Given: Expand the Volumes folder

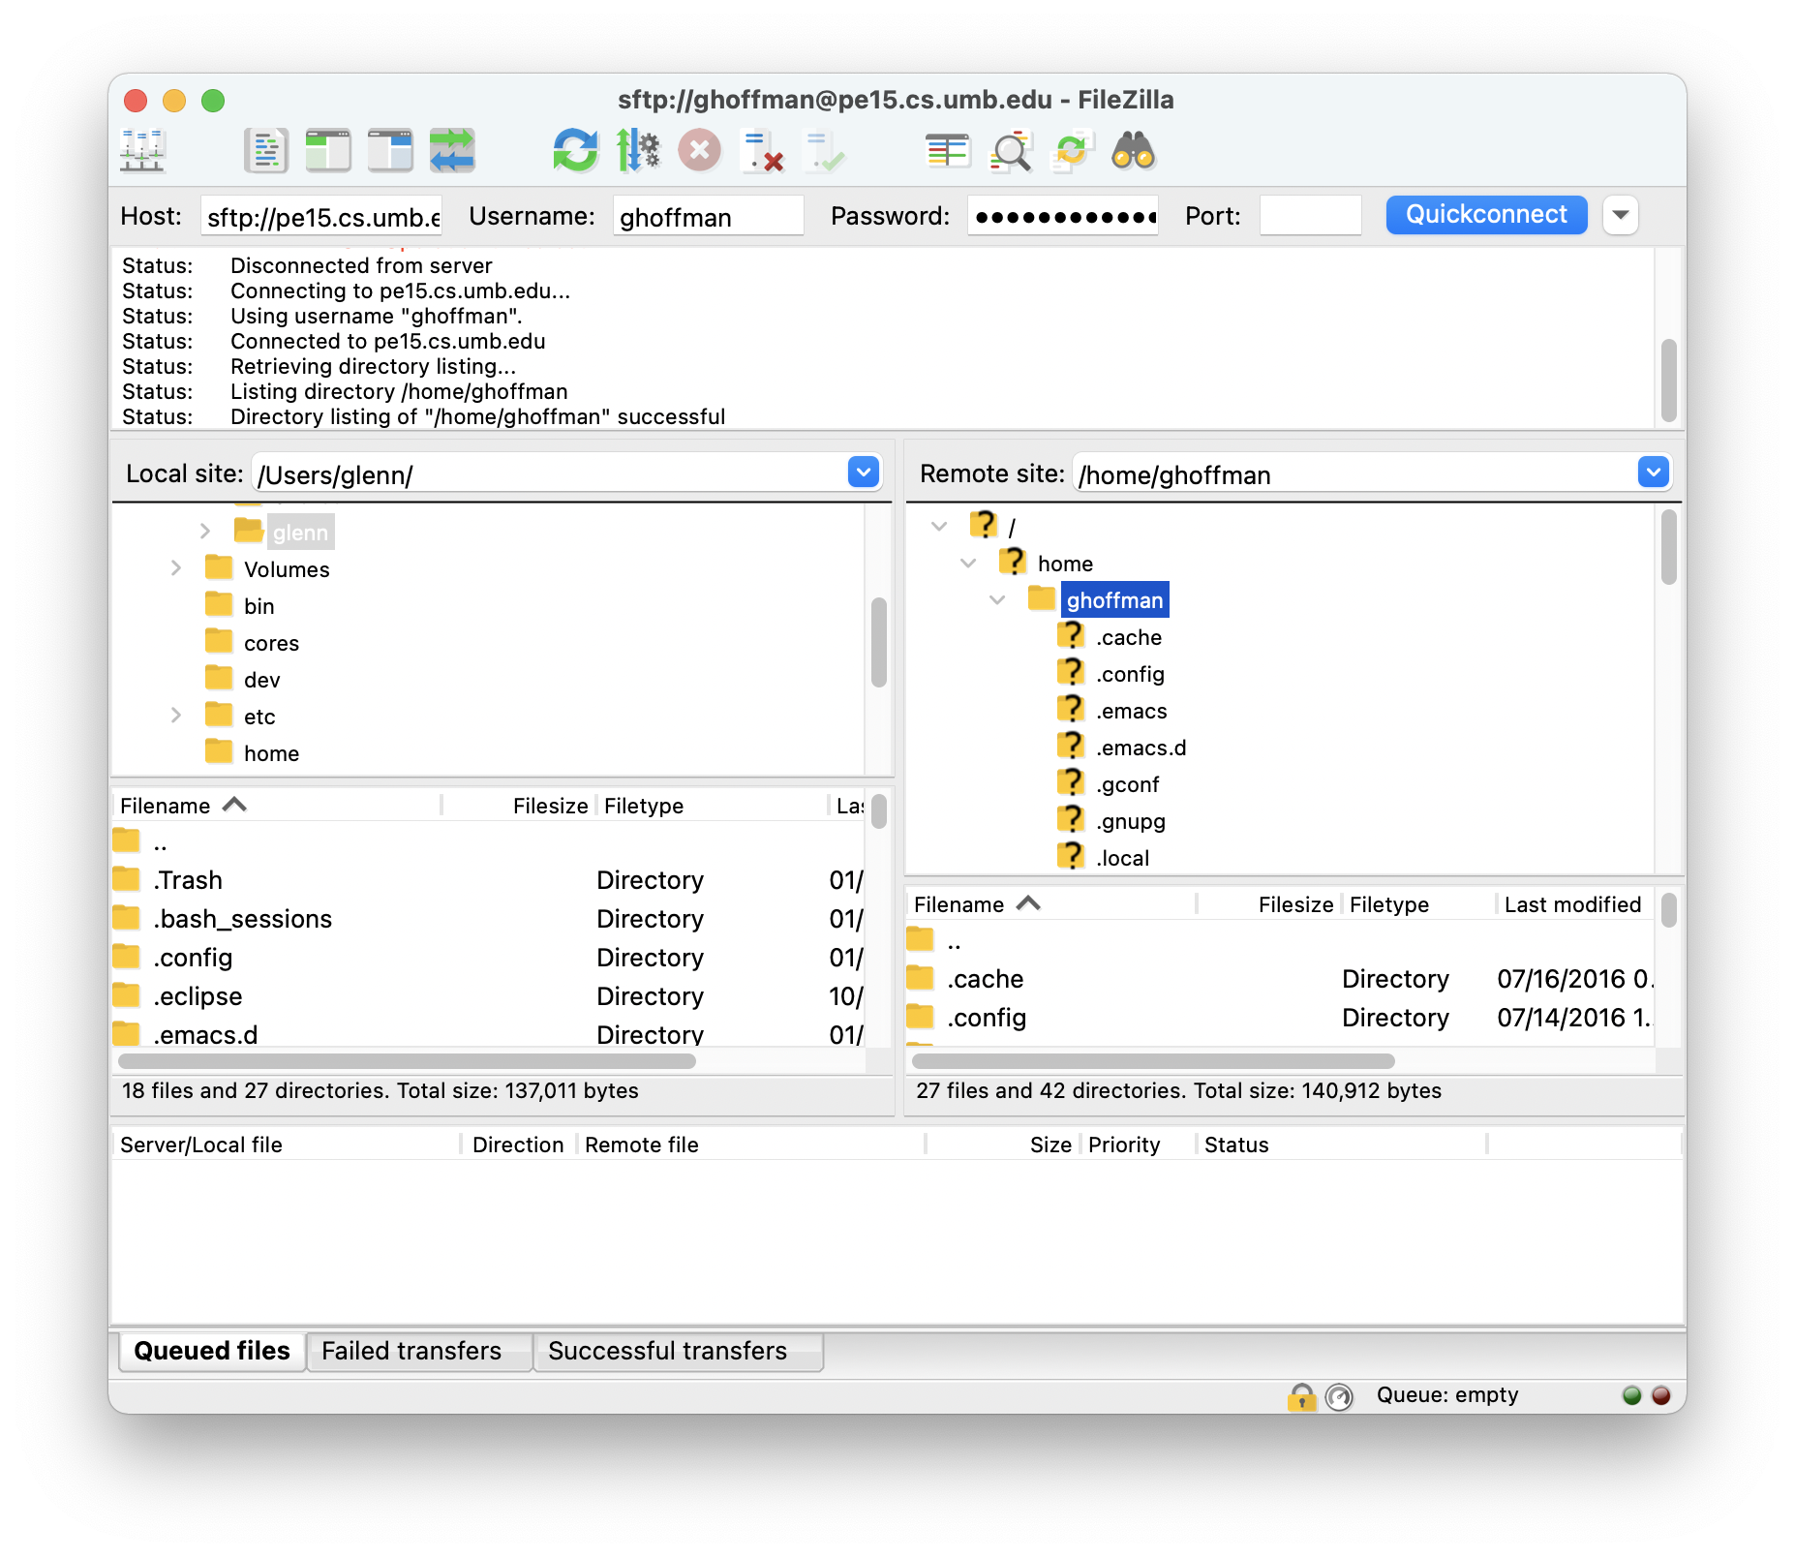Looking at the screenshot, I should 176,567.
